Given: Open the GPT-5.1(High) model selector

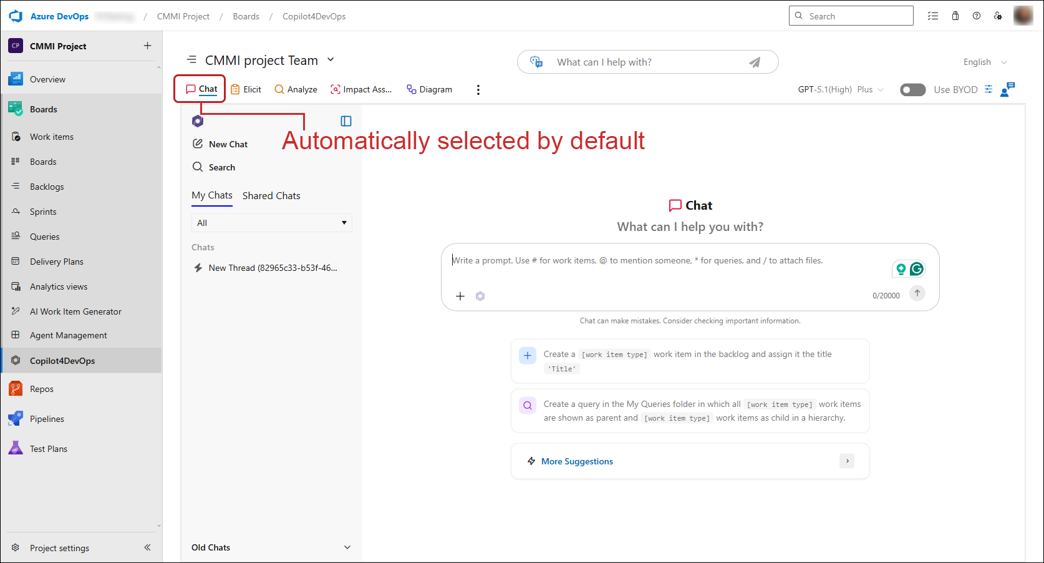Looking at the screenshot, I should click(841, 90).
